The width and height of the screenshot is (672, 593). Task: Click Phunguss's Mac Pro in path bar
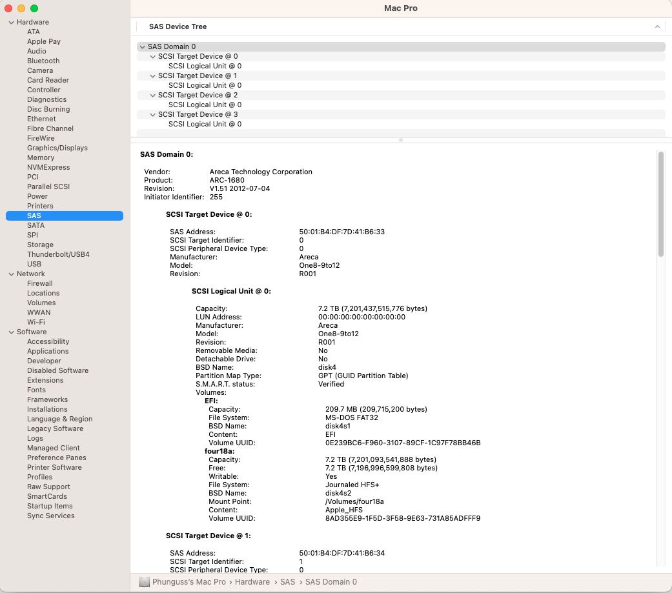pos(189,582)
